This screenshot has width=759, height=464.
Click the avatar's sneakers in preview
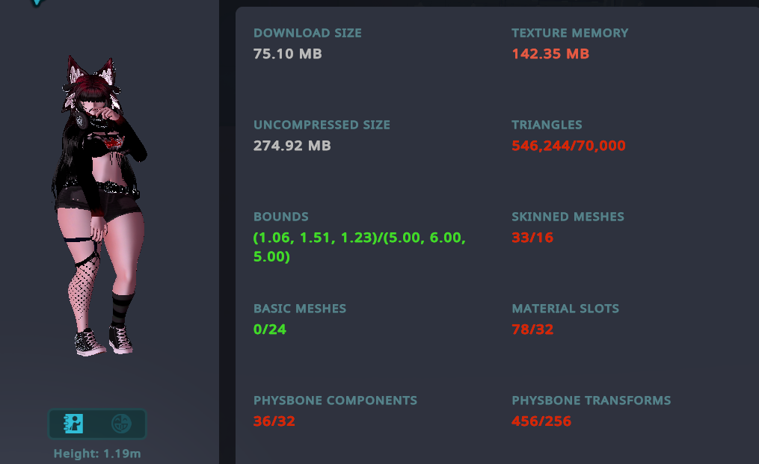point(104,341)
